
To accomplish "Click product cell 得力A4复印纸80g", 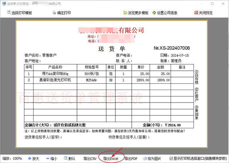I will [55, 74].
